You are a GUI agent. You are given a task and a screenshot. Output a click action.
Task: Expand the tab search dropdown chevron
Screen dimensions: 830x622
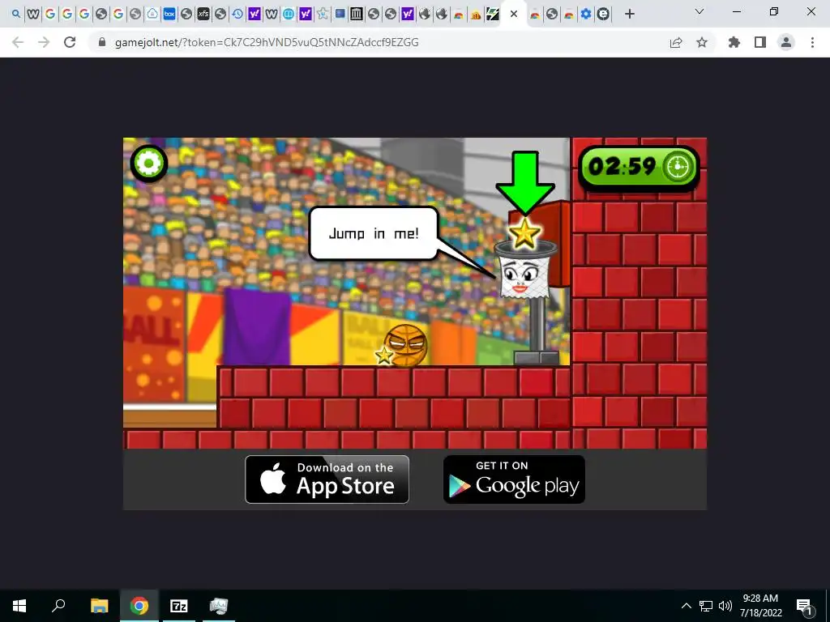(x=700, y=11)
